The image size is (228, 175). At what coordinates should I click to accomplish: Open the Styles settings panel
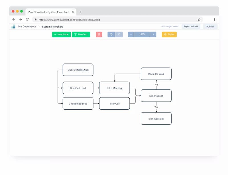[169, 34]
